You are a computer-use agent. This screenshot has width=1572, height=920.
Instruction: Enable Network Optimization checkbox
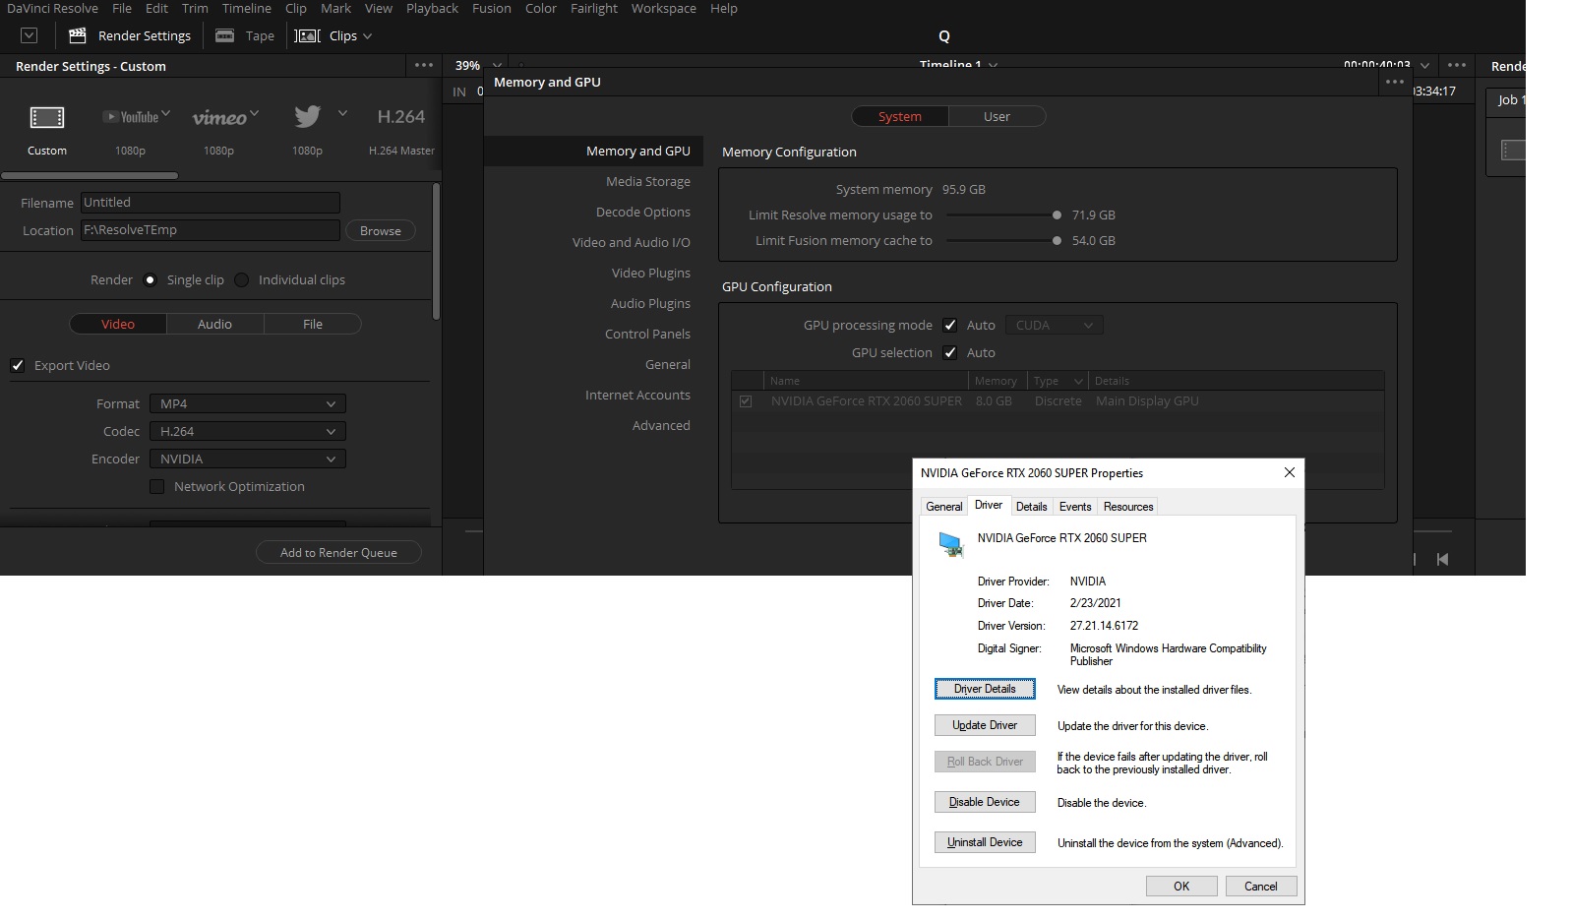[156, 486]
